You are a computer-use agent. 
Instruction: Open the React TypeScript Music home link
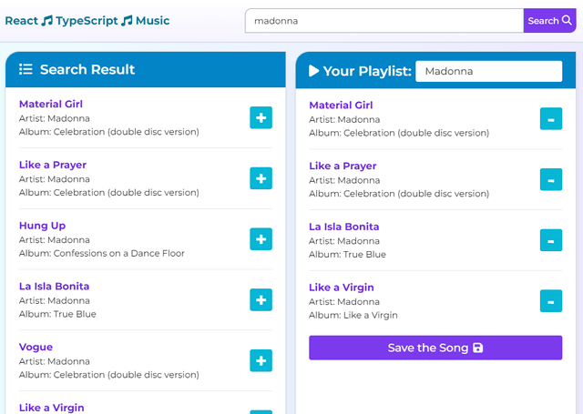(x=87, y=21)
